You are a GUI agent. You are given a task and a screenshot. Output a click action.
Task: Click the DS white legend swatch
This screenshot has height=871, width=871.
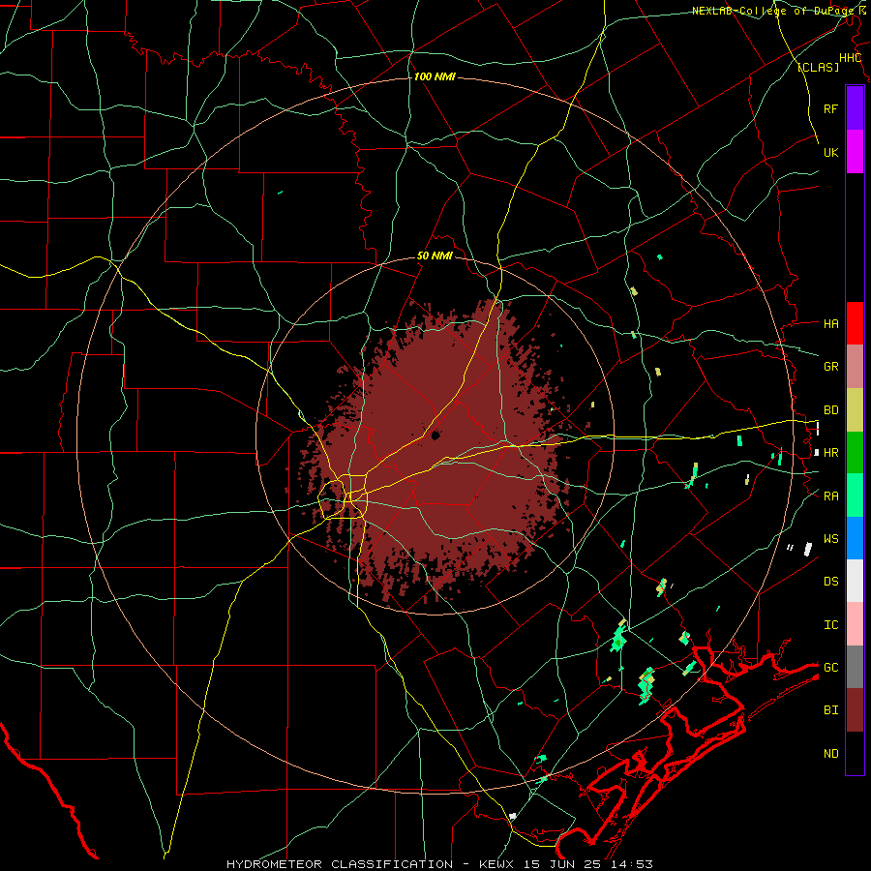coord(855,581)
